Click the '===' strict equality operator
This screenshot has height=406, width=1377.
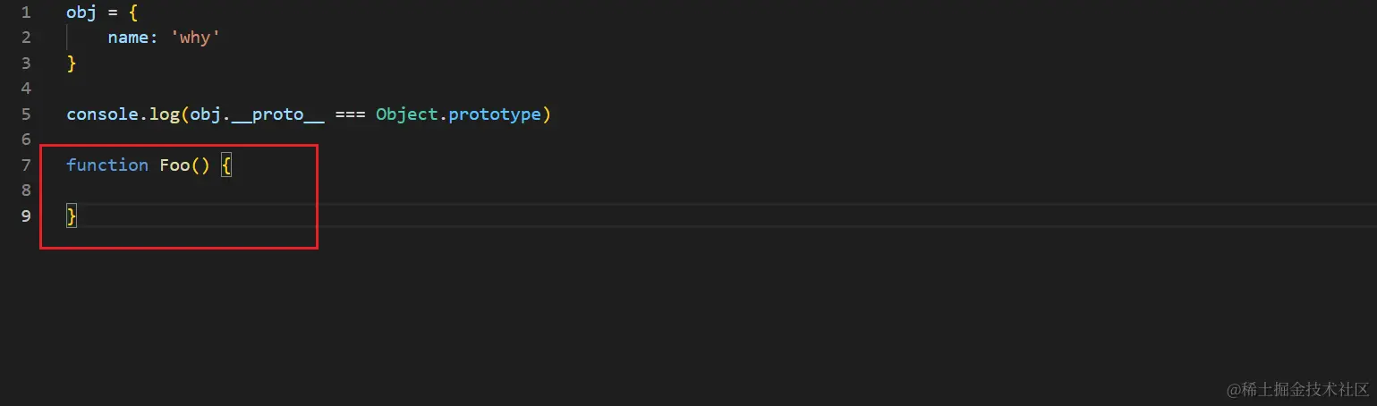click(x=350, y=114)
